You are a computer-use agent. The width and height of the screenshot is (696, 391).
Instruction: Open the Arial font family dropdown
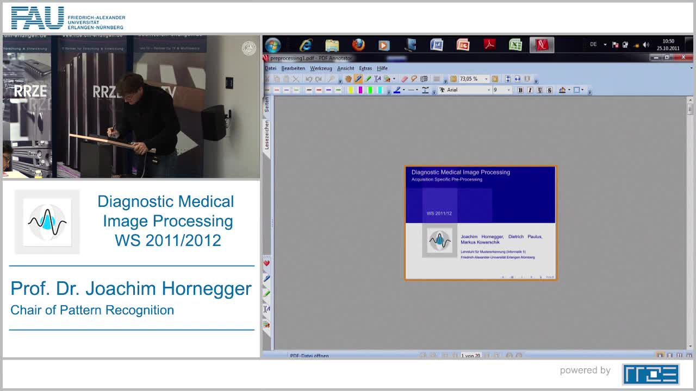coord(489,90)
